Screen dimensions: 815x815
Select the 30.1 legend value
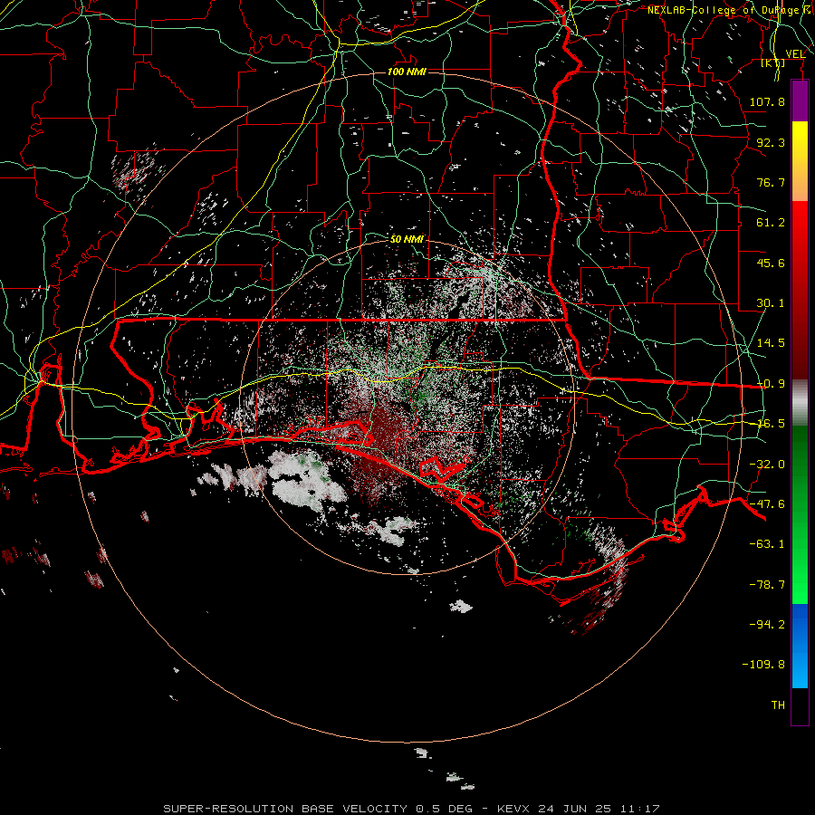coord(771,303)
